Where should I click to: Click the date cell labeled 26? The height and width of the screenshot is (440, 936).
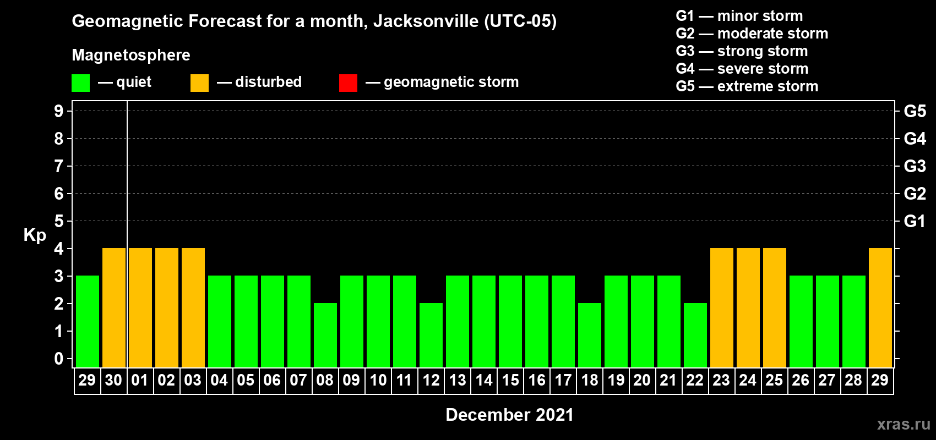tap(801, 381)
